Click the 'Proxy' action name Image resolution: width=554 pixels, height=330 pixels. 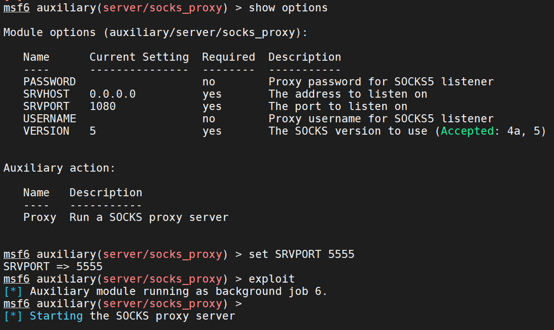pos(40,218)
